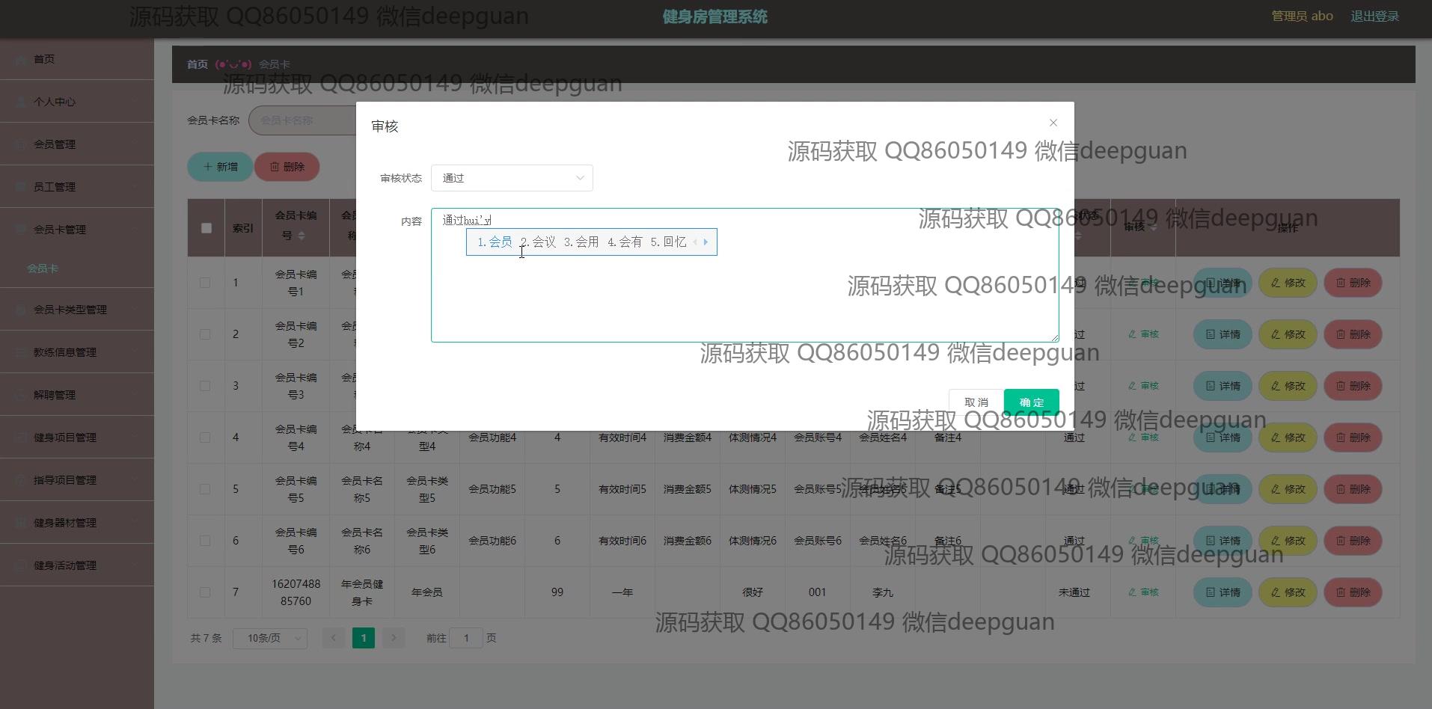The image size is (1432, 709).
Task: Click the 取消 button in the dialog
Action: (976, 402)
